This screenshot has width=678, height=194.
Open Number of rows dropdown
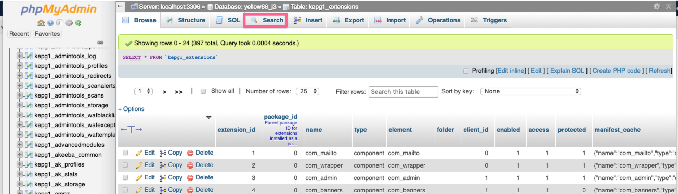pyautogui.click(x=307, y=91)
